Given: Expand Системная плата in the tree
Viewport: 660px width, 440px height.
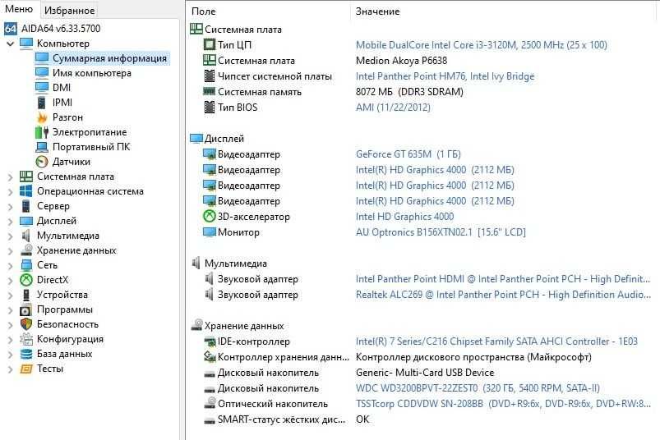Looking at the screenshot, I should point(11,177).
